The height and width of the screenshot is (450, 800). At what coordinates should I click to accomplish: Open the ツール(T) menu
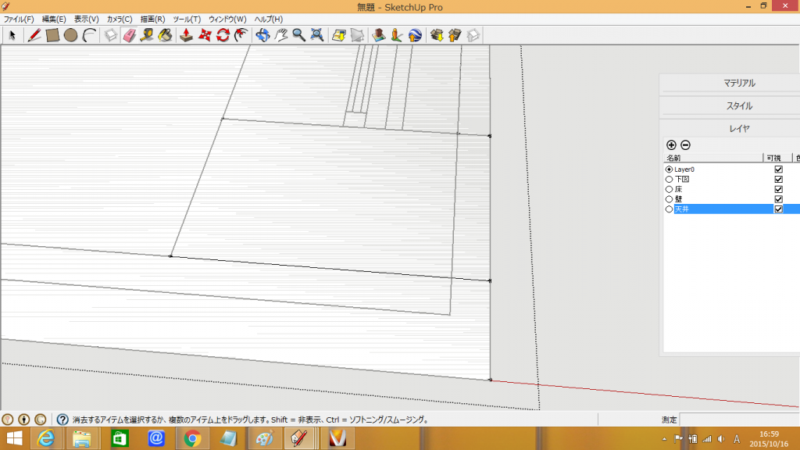coord(186,19)
